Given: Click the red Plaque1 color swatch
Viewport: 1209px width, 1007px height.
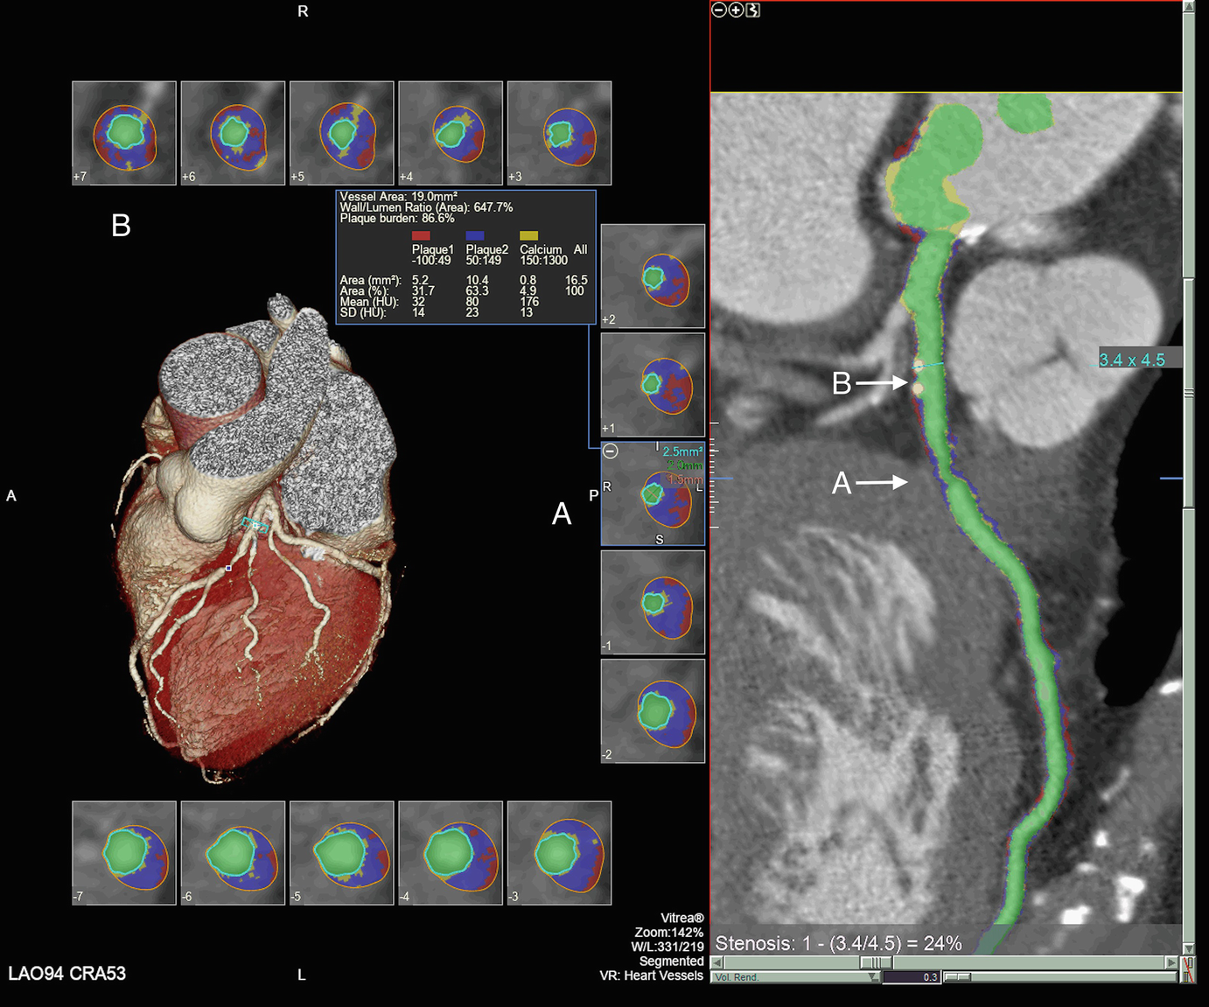Looking at the screenshot, I should (x=421, y=235).
